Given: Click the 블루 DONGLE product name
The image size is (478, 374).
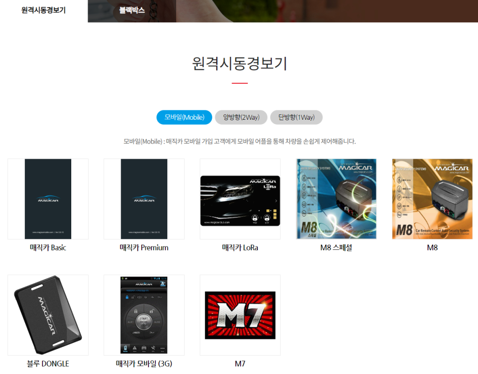Looking at the screenshot, I should point(48,364).
